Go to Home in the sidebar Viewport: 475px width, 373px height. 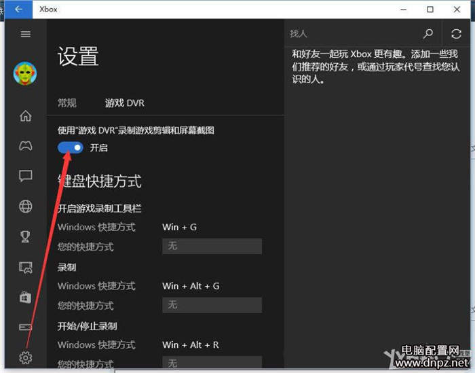pos(26,116)
